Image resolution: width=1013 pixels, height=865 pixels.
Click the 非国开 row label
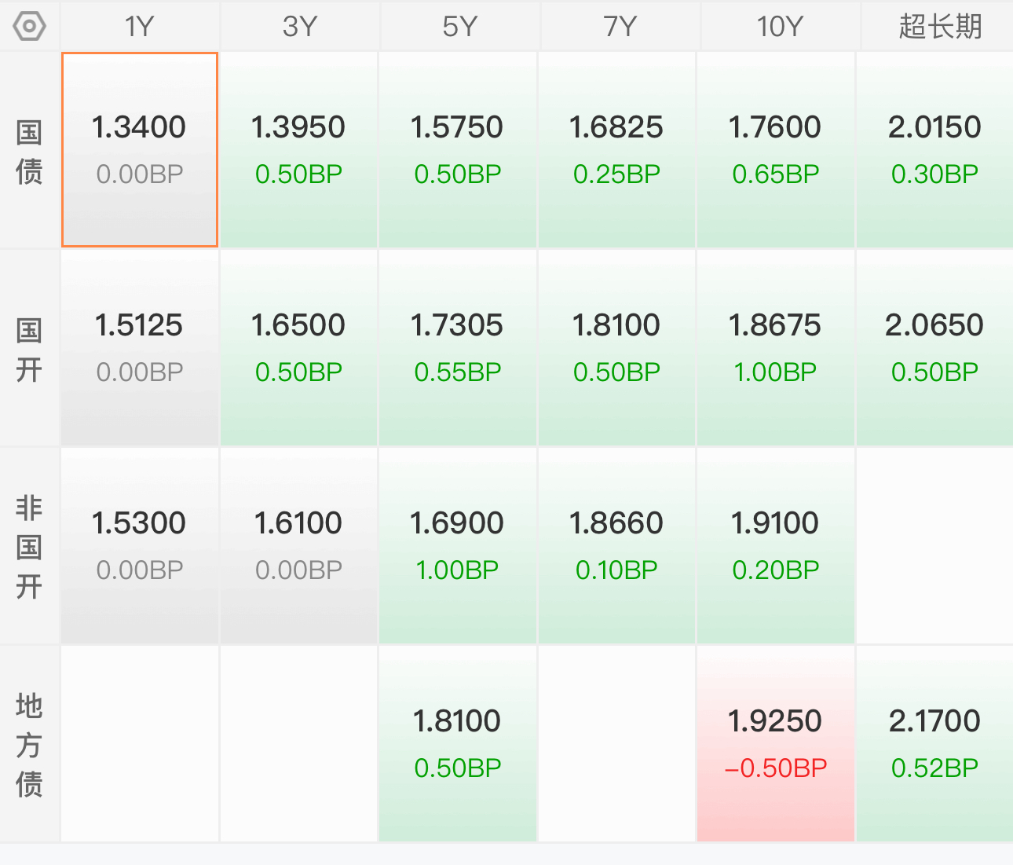(29, 547)
